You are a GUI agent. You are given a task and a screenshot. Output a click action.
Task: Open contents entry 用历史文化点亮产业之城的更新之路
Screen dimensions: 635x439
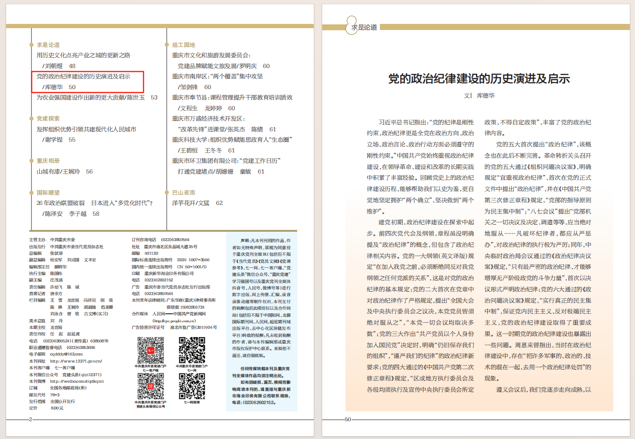[x=83, y=55]
